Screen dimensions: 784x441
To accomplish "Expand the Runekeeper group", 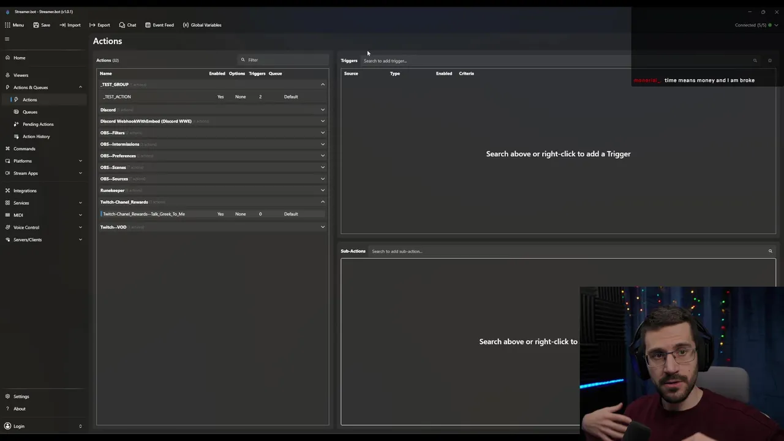I will [x=323, y=190].
